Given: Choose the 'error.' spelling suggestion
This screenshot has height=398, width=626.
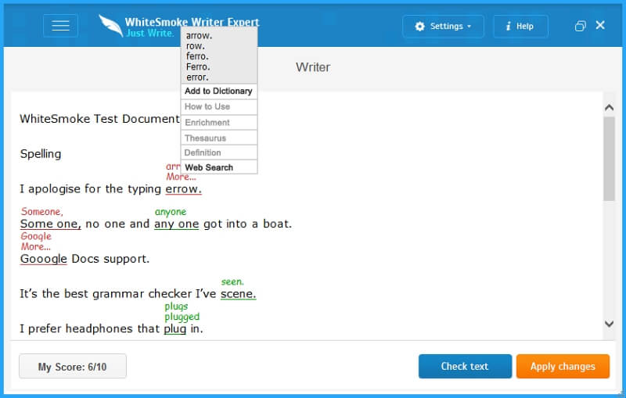Looking at the screenshot, I should tap(197, 77).
